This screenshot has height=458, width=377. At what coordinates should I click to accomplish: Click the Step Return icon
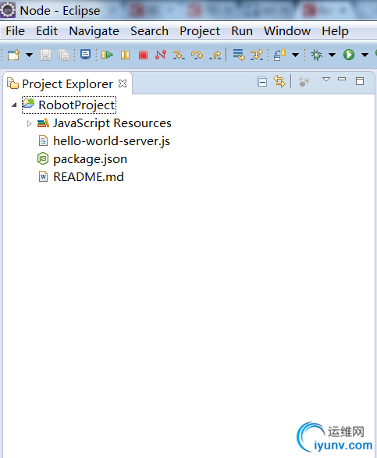(x=215, y=55)
